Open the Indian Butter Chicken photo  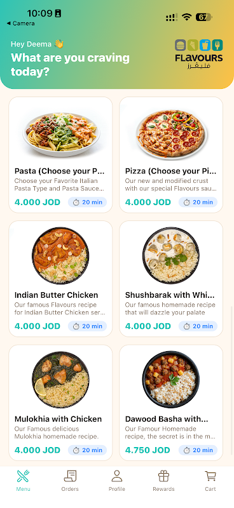60,256
